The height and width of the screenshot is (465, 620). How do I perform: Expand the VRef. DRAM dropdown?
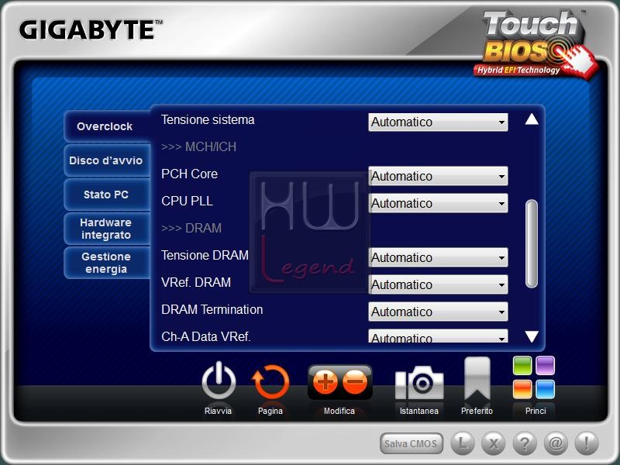coord(438,284)
